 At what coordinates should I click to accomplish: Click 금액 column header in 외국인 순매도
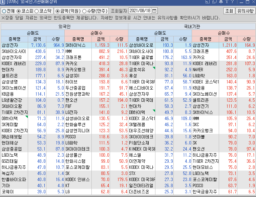(37, 39)
